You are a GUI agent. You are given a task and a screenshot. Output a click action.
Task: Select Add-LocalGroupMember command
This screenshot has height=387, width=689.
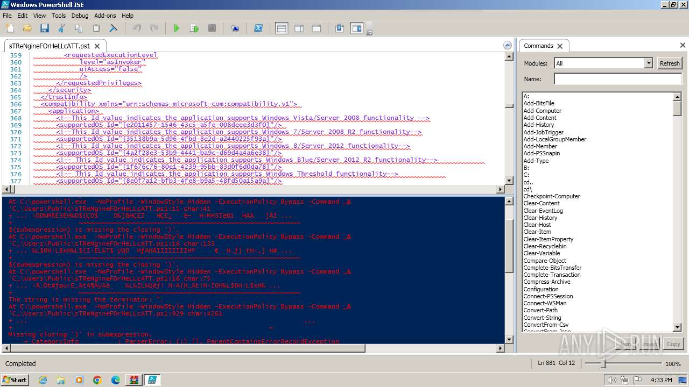(x=555, y=139)
